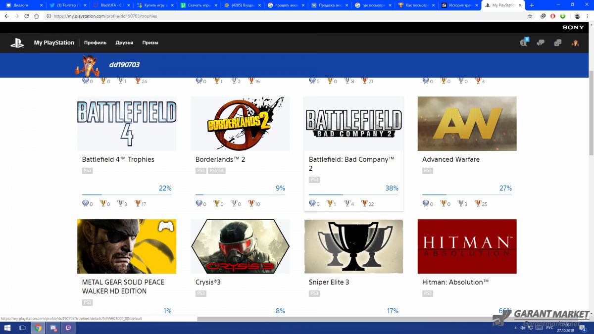This screenshot has height=334, width=594.
Task: Click Bad Company 2 gold trophy icon
Action: point(330,203)
